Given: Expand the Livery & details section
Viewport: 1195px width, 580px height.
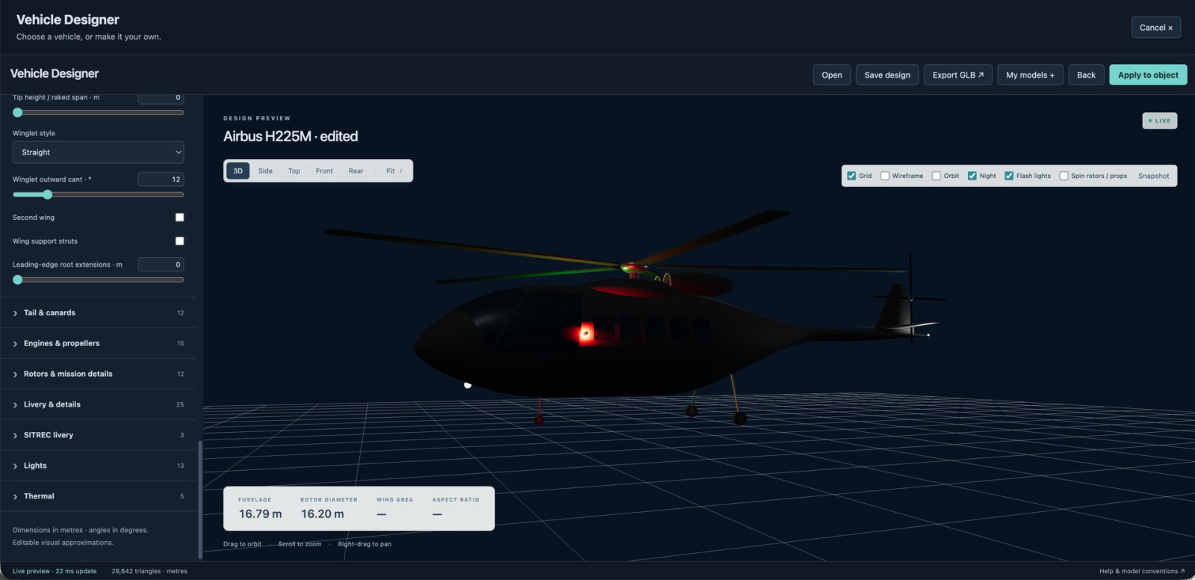Looking at the screenshot, I should pyautogui.click(x=99, y=404).
